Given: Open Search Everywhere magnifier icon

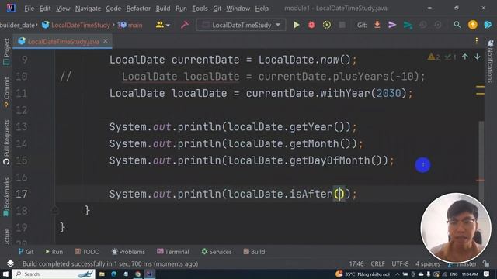Looking at the screenshot, I should [457, 25].
